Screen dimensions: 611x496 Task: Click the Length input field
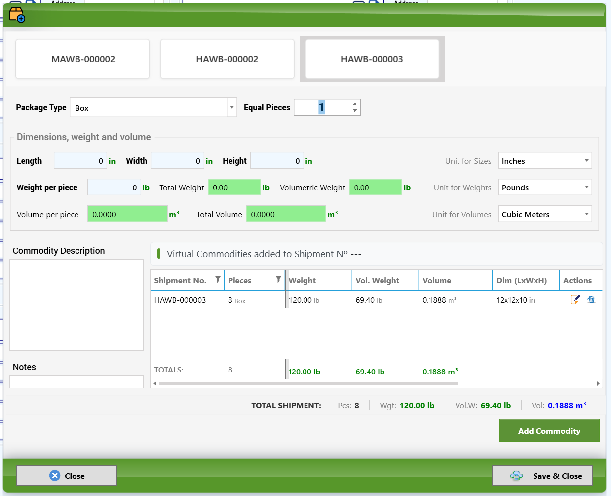click(80, 161)
